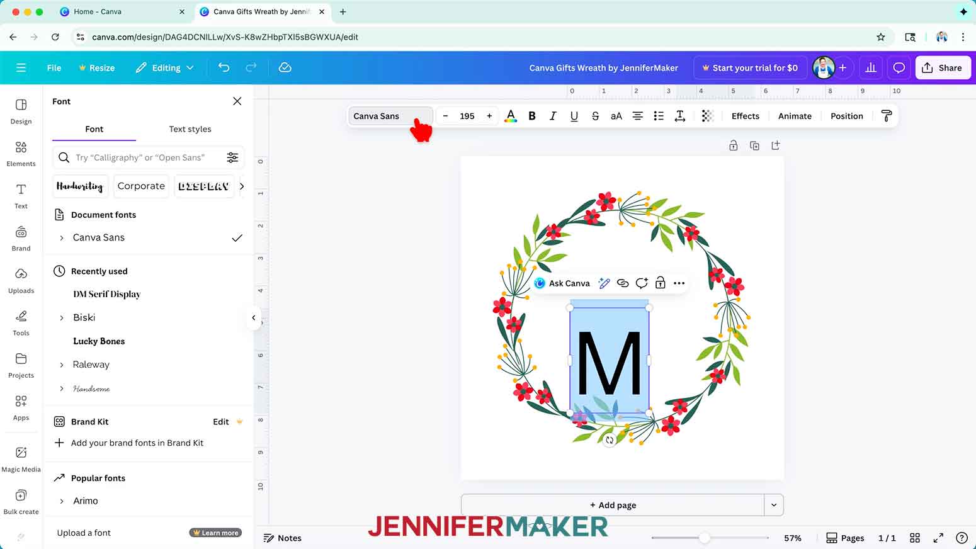Toggle italic formatting

point(553,116)
